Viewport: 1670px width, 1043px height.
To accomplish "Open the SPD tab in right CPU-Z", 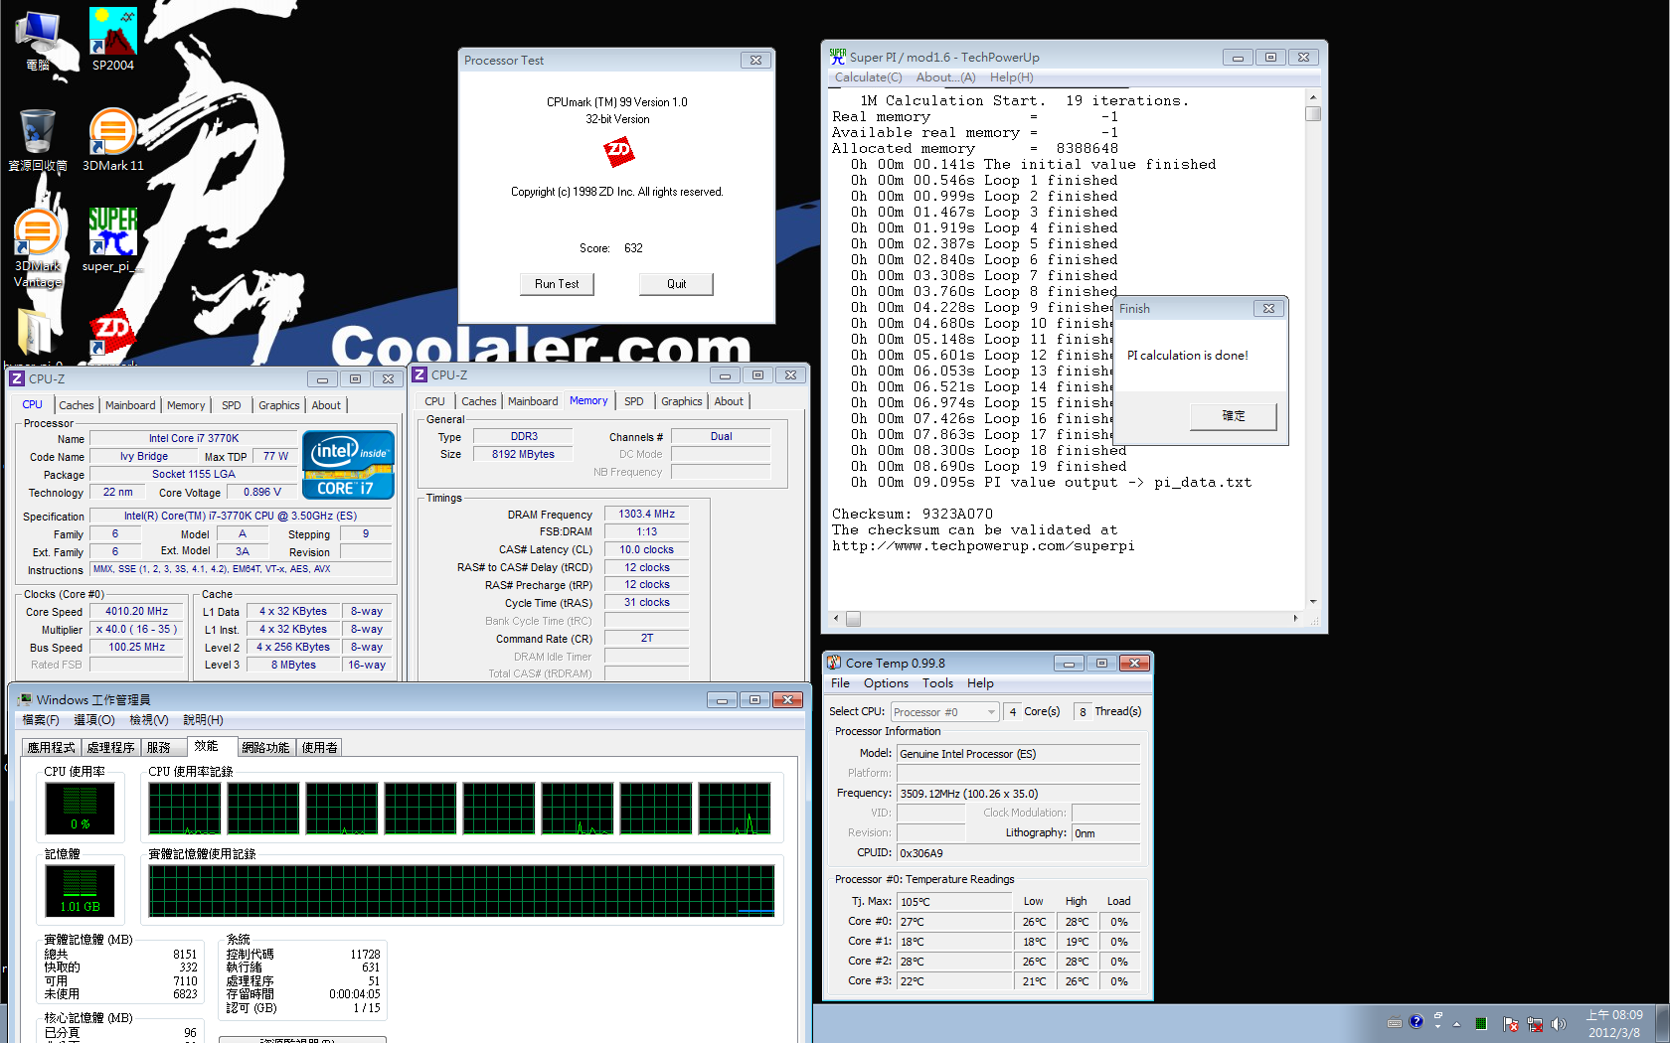I will pyautogui.click(x=634, y=401).
